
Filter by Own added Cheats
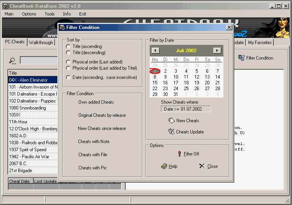point(96,102)
